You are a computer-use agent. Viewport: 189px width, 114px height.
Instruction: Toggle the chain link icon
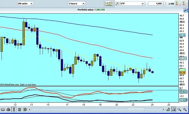click(x=14, y=109)
